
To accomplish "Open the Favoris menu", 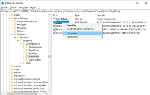I will tap(33, 7).
